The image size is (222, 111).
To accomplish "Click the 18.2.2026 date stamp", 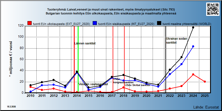I will 11,107.
